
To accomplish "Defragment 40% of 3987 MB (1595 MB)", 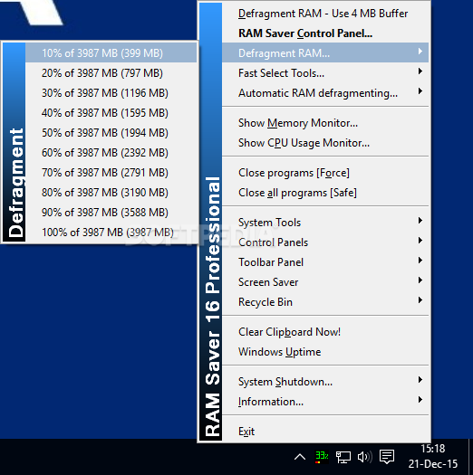I will [111, 113].
